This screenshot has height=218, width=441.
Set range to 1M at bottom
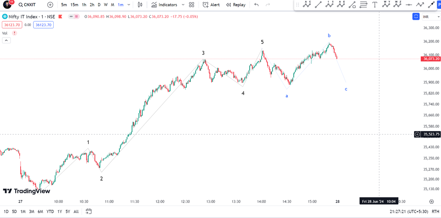[23, 211]
